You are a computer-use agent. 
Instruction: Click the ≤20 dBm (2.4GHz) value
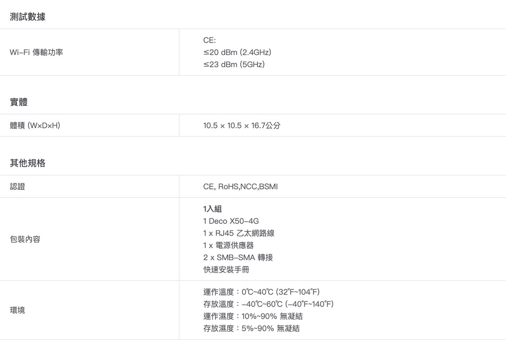tap(237, 52)
